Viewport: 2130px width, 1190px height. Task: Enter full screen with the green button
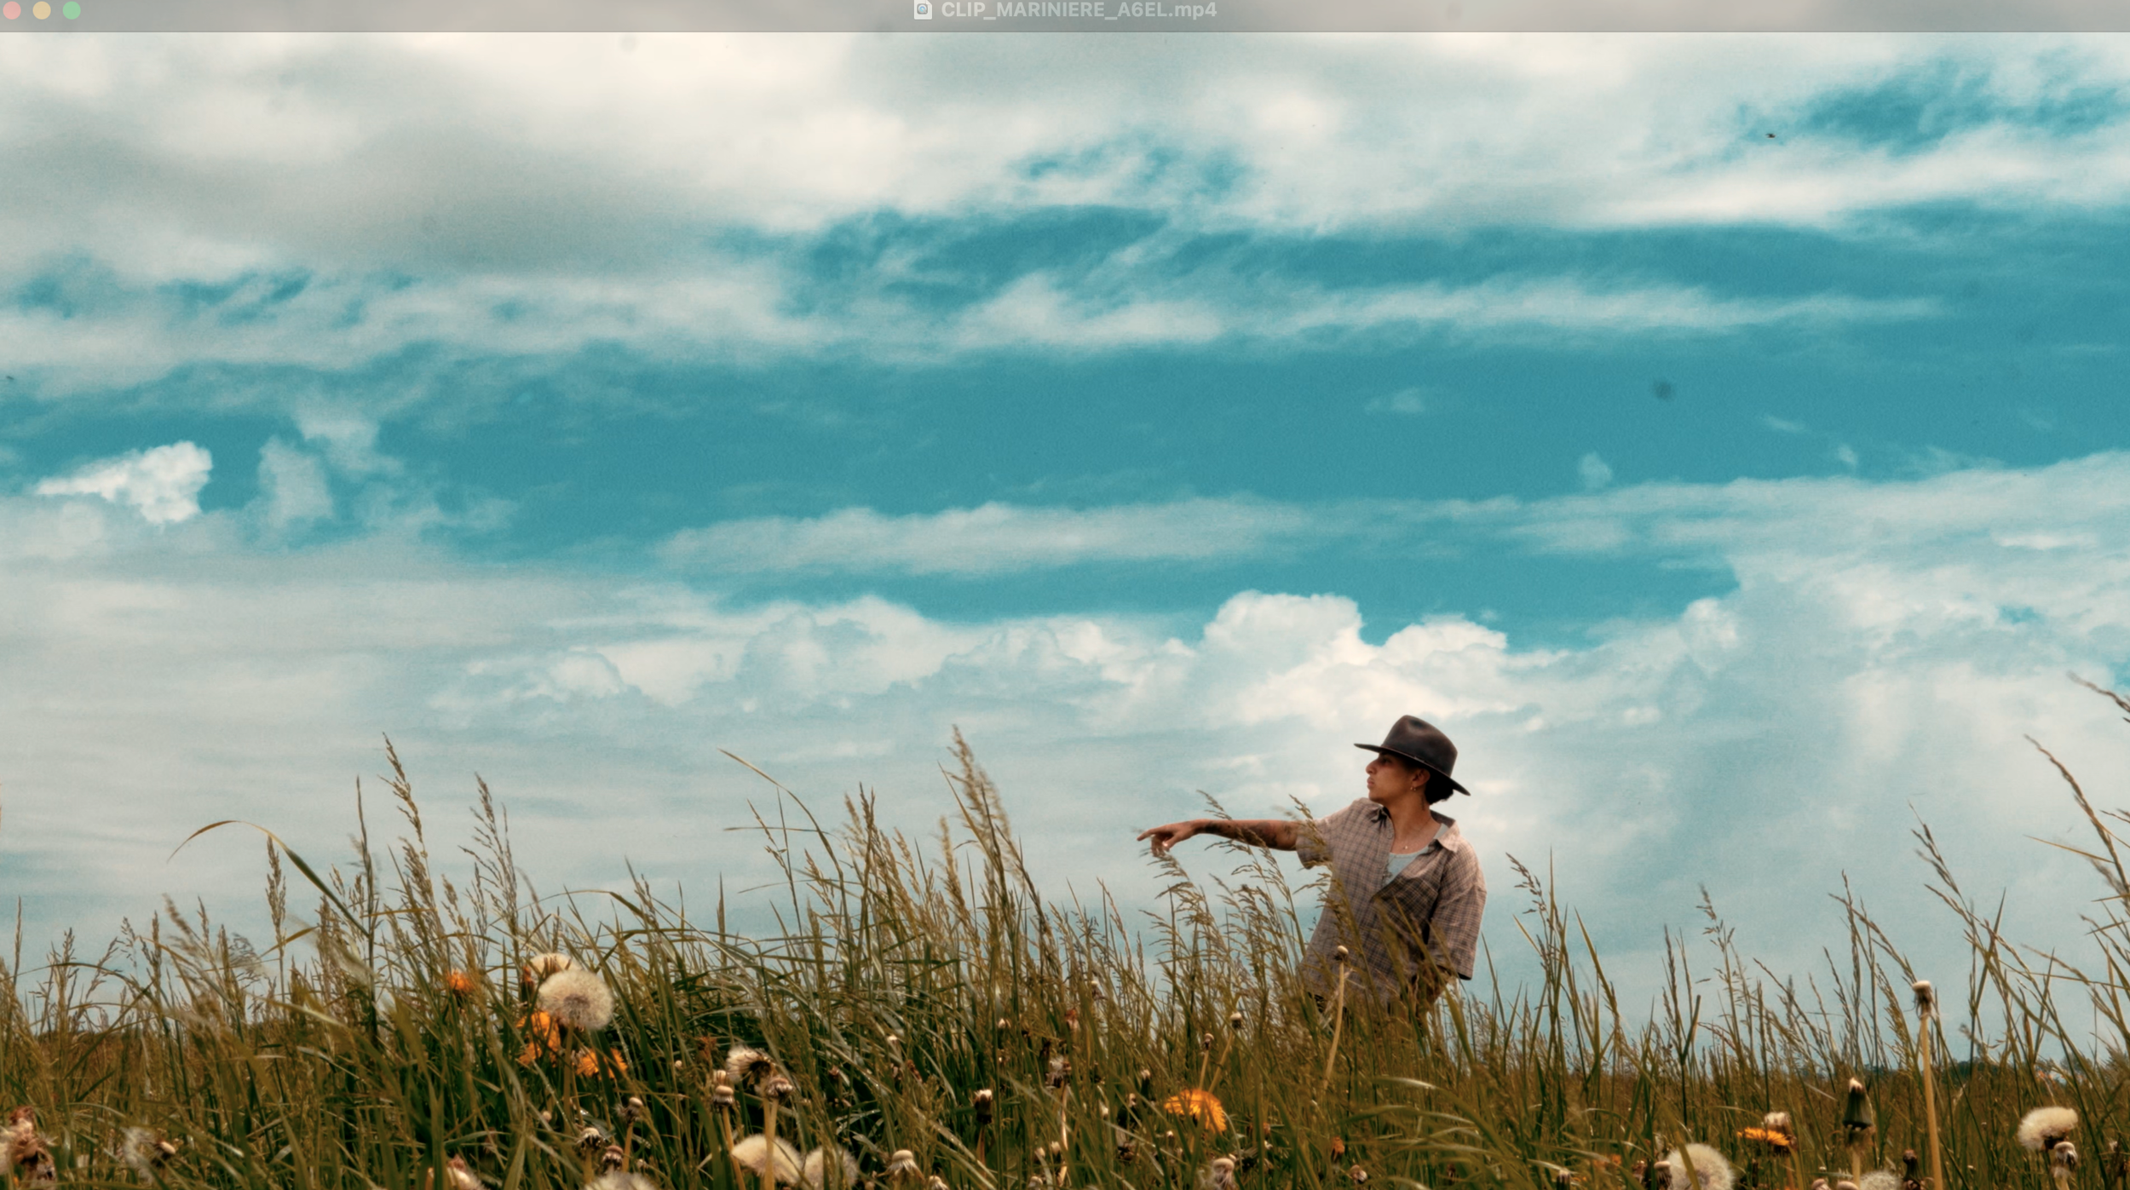72,10
